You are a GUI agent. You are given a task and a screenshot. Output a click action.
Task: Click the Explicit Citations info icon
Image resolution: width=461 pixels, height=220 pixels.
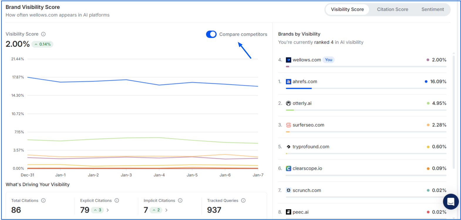pyautogui.click(x=117, y=201)
